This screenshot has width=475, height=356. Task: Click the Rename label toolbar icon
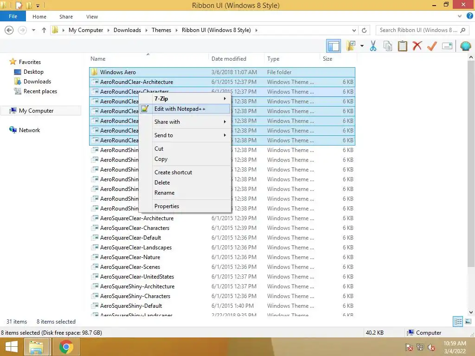point(447,46)
